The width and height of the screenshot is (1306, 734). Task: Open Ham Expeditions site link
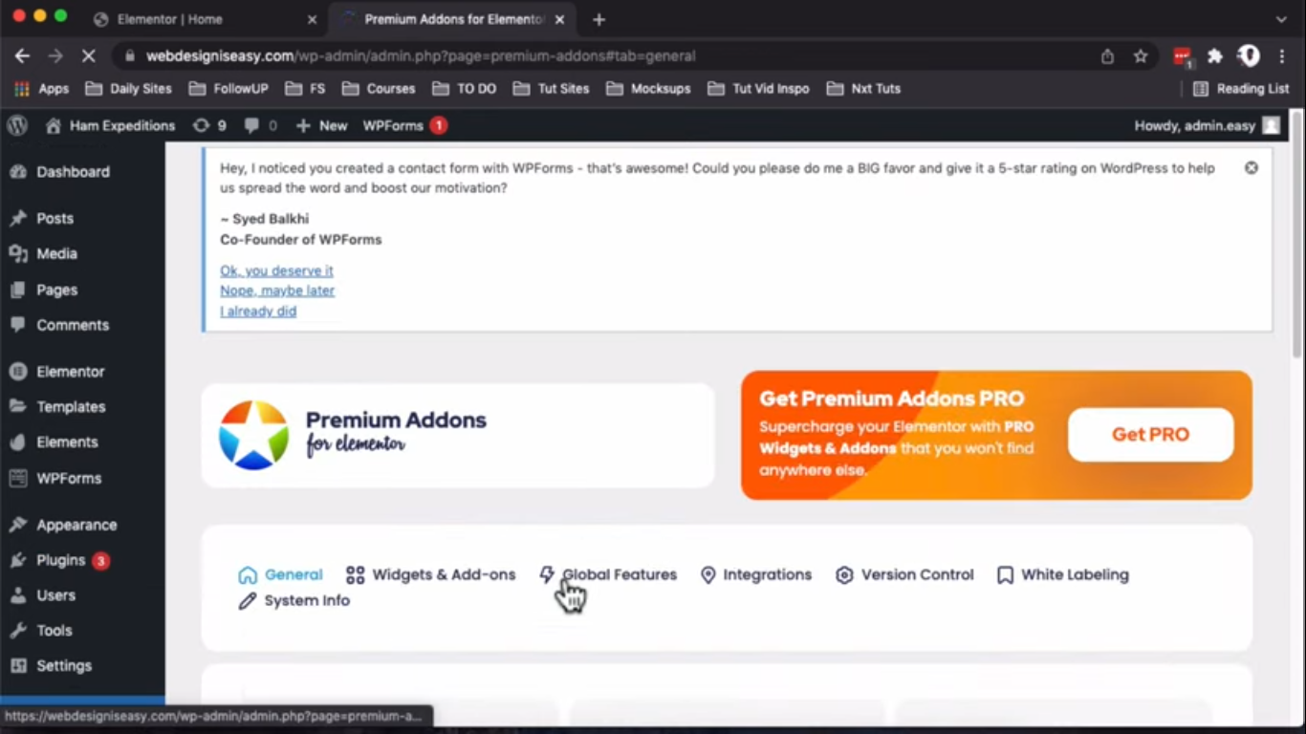(110, 125)
